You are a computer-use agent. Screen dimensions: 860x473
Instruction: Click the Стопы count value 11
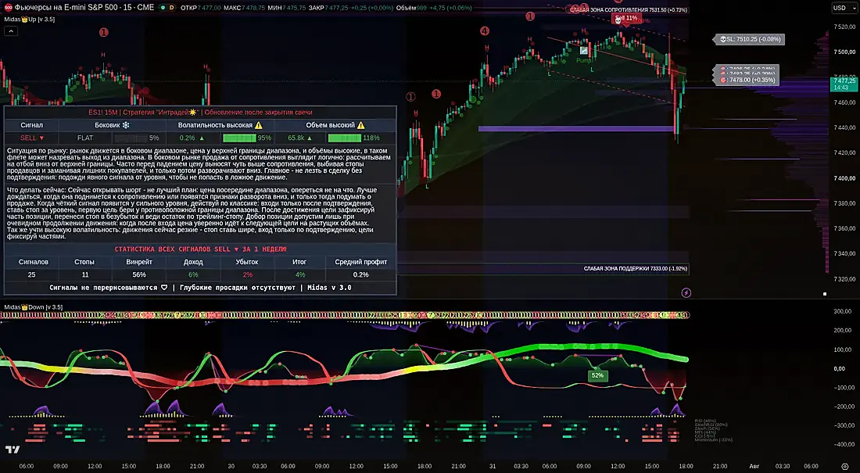tap(85, 275)
